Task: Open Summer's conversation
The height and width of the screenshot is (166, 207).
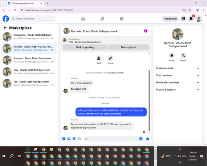Action: (x=29, y=60)
